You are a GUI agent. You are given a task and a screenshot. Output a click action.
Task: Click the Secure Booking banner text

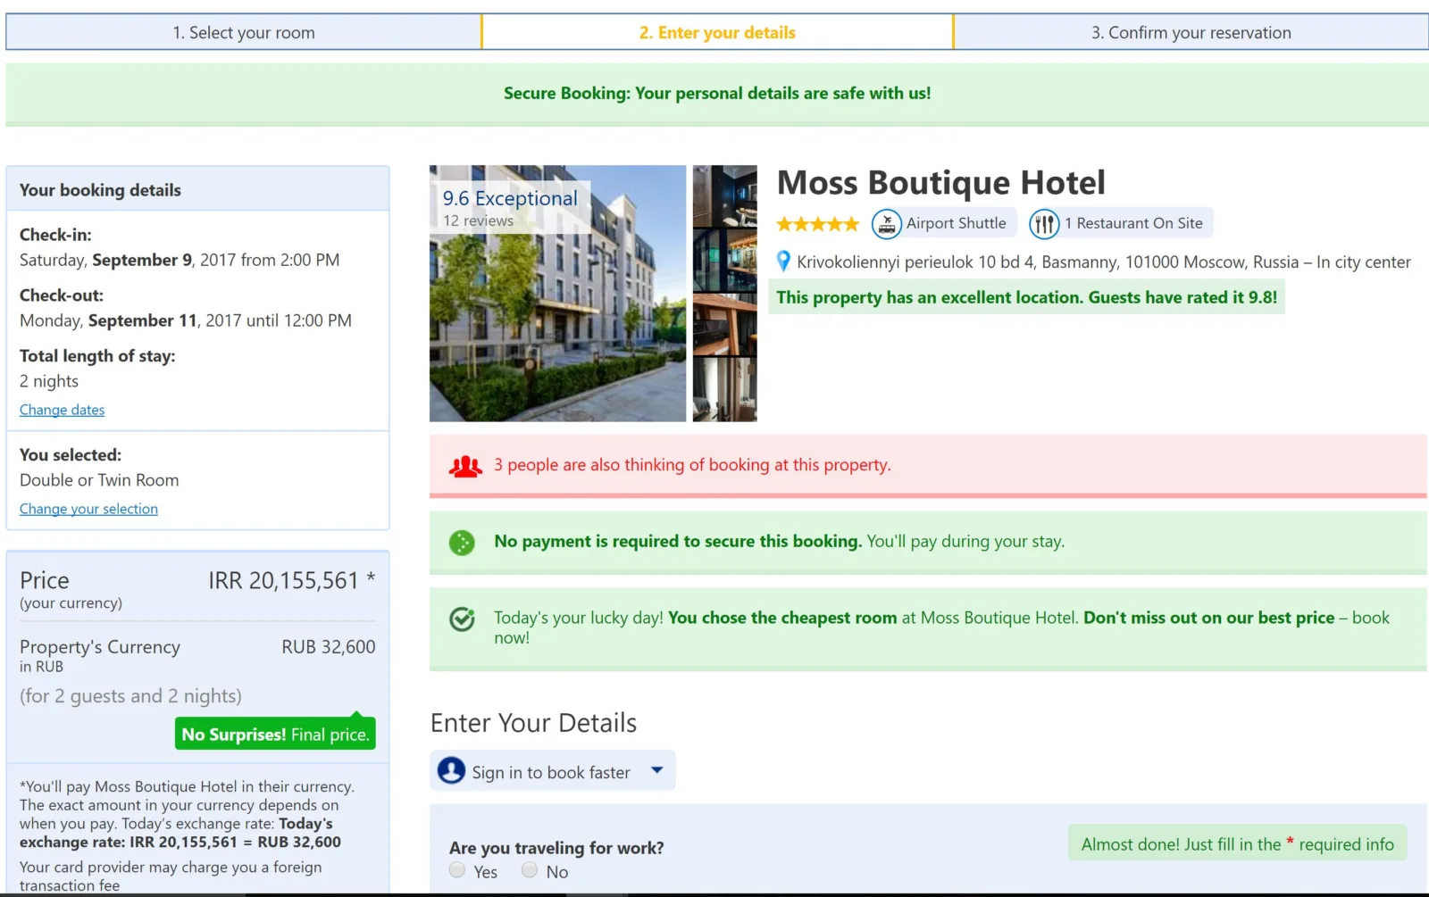(x=717, y=93)
